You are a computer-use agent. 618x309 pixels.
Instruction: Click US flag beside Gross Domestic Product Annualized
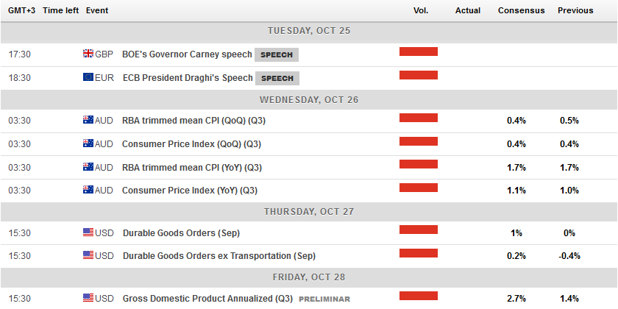click(x=88, y=299)
